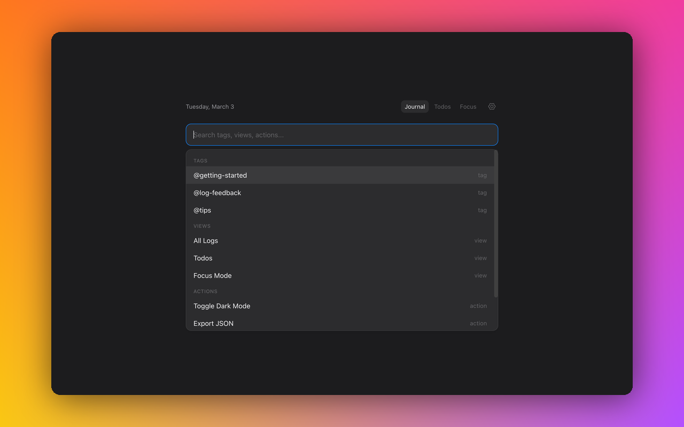
Task: Click the VIEWS section header
Action: pos(202,226)
